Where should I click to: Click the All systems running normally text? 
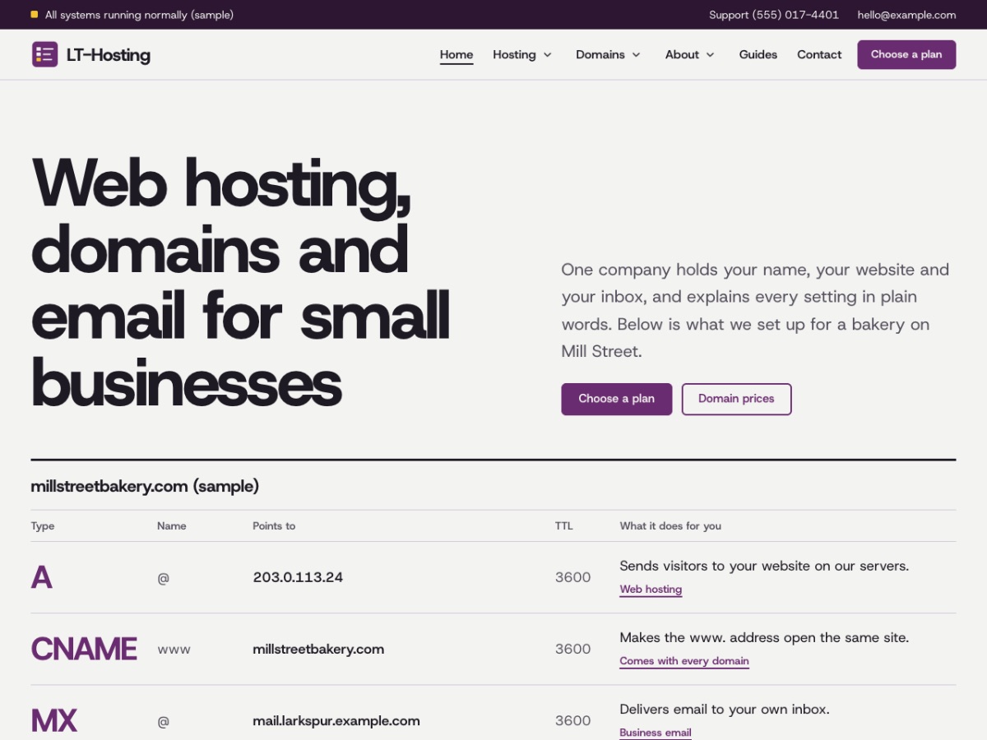[139, 15]
